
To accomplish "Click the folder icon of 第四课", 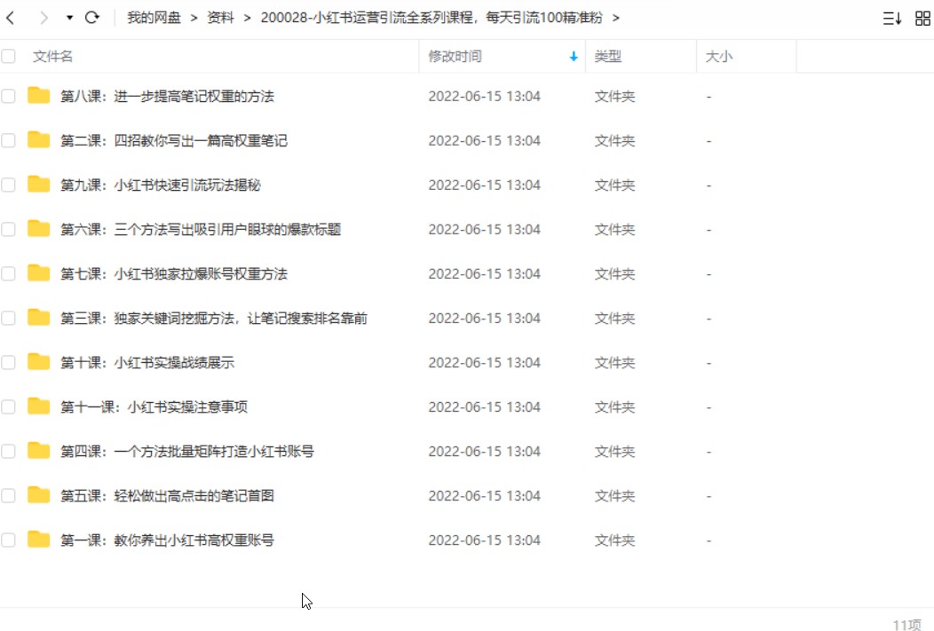I will pos(39,451).
